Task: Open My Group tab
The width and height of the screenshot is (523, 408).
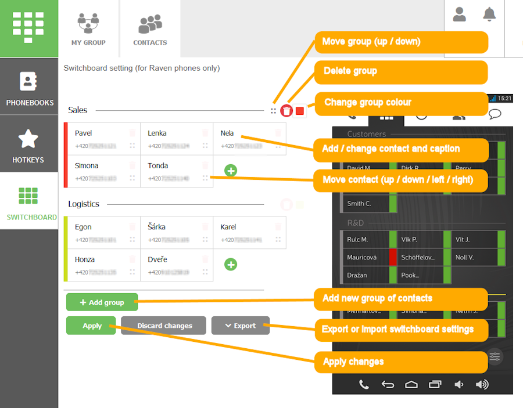Action: pyautogui.click(x=88, y=29)
